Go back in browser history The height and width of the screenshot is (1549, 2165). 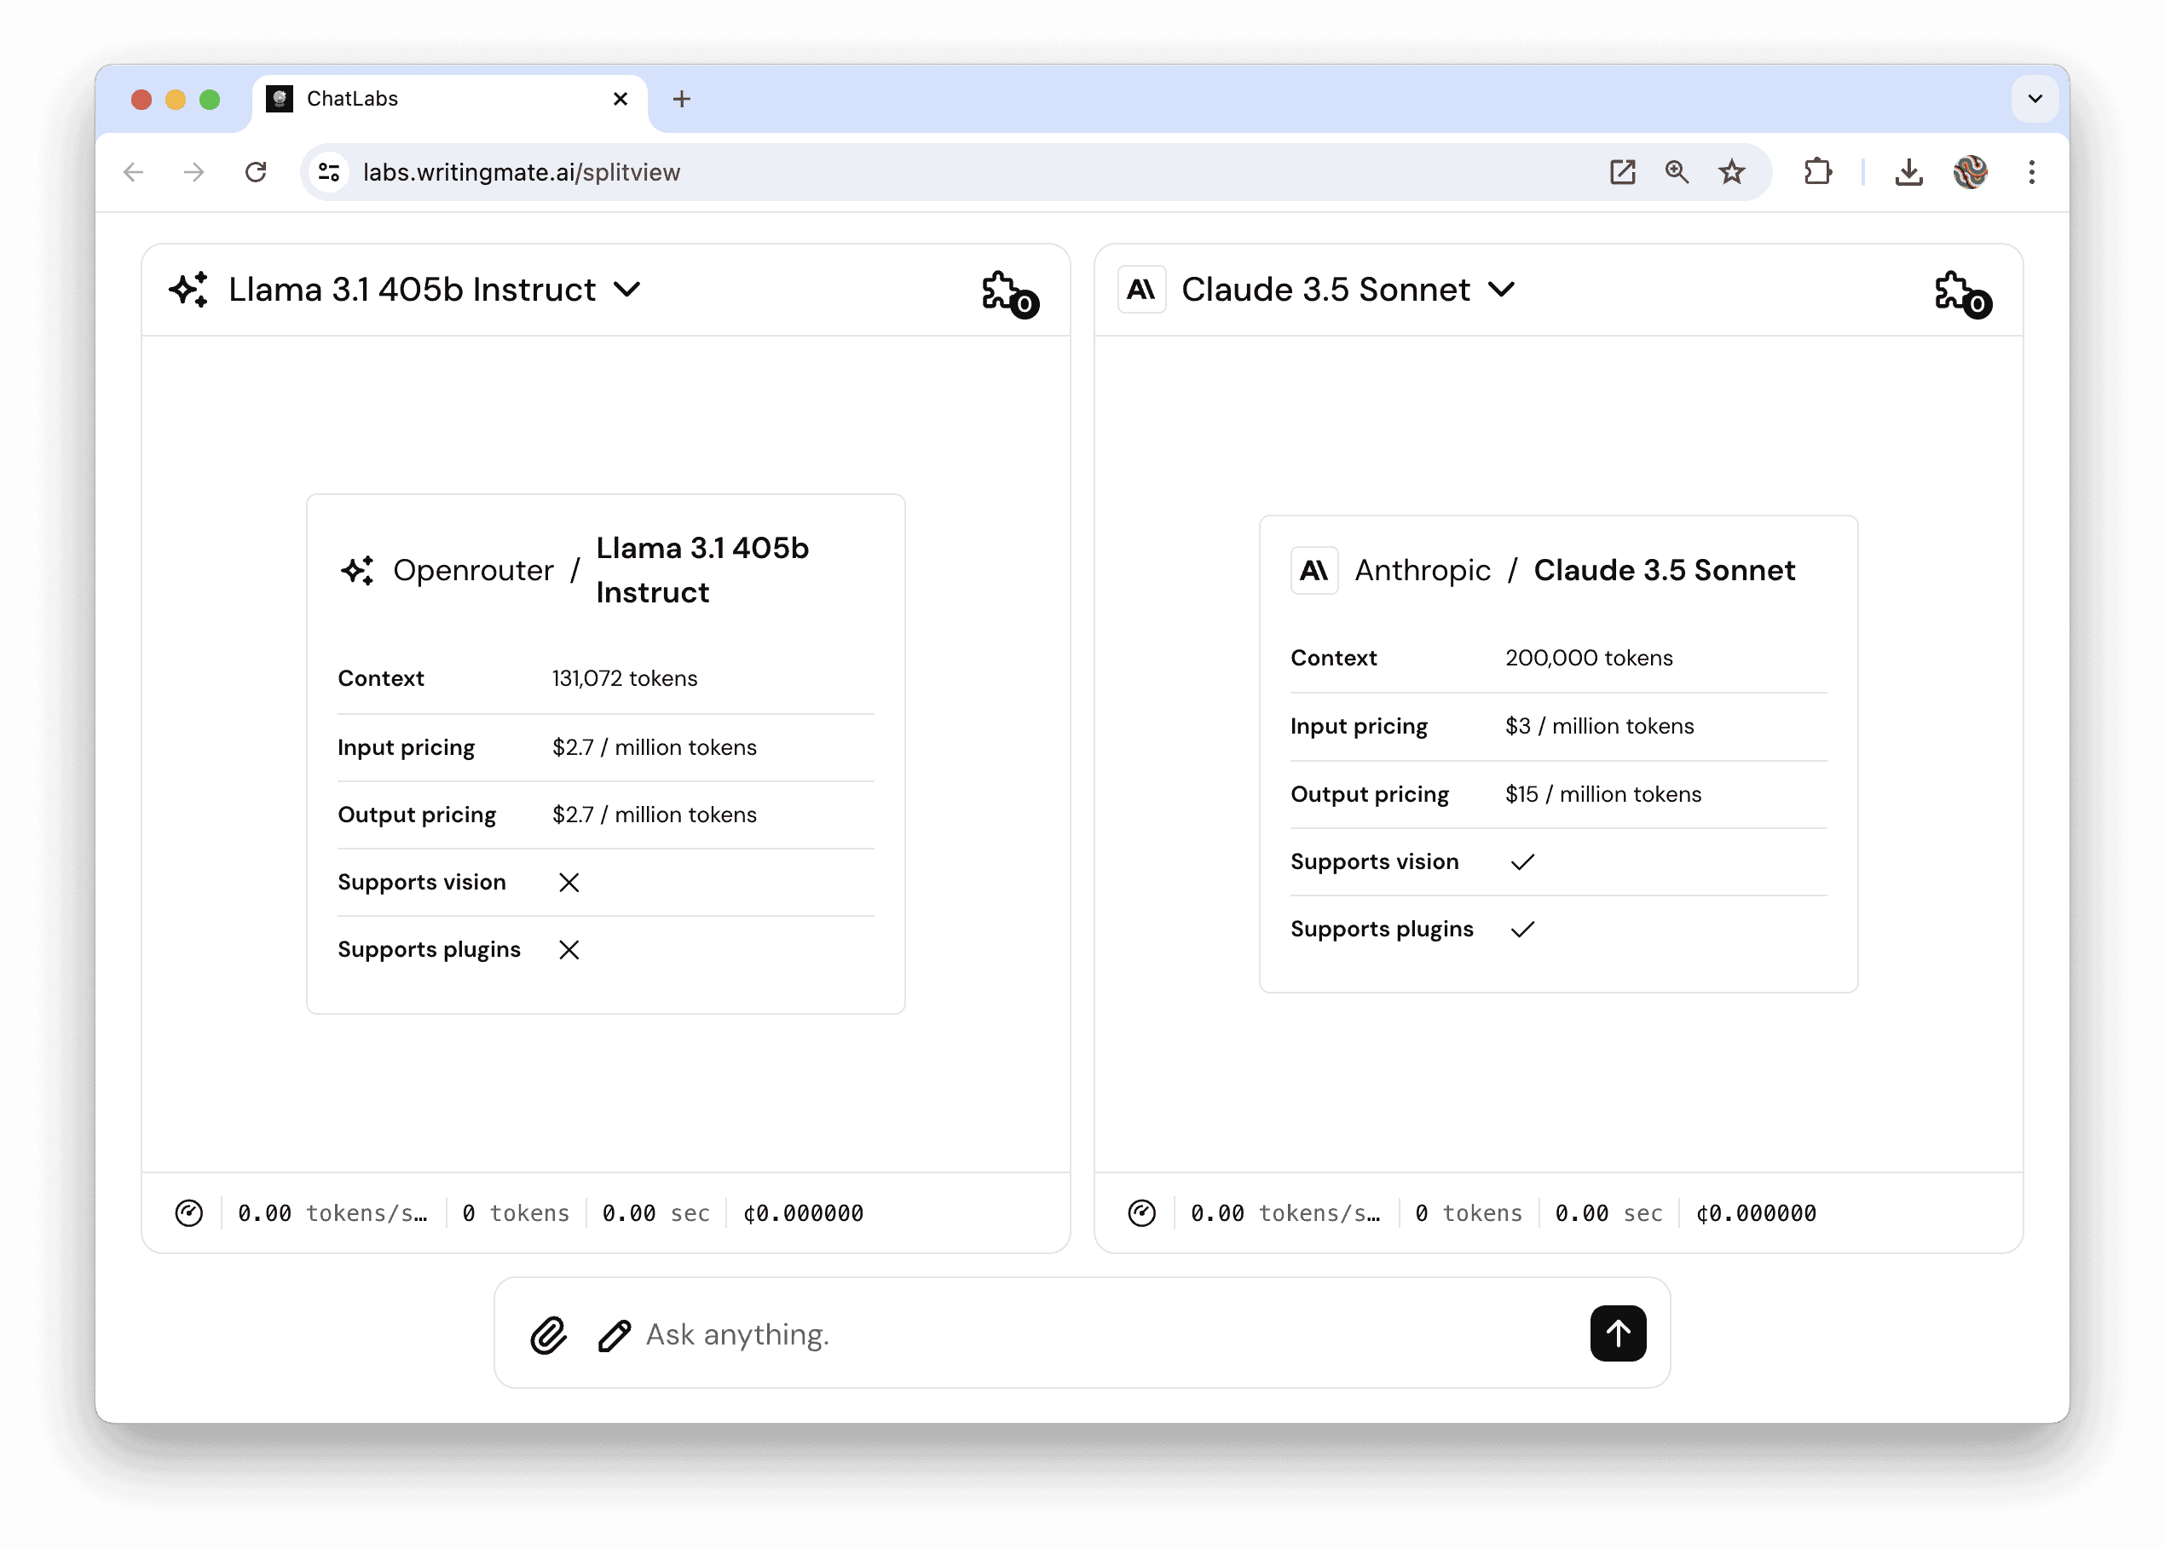[135, 173]
